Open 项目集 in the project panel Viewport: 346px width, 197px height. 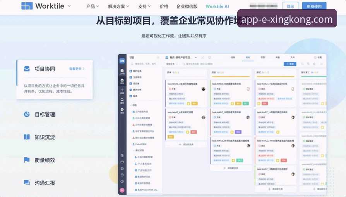tap(134, 83)
